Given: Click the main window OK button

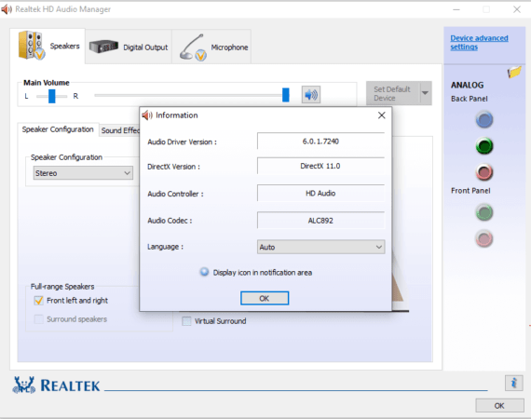Looking at the screenshot, I should (499, 405).
